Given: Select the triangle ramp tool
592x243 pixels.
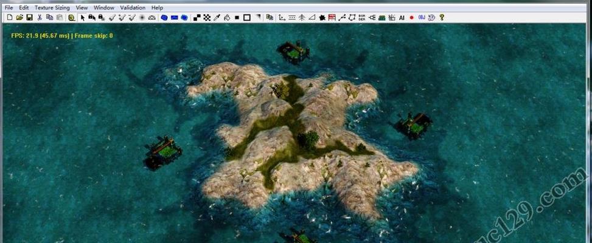Looking at the screenshot, I should coord(312,18).
